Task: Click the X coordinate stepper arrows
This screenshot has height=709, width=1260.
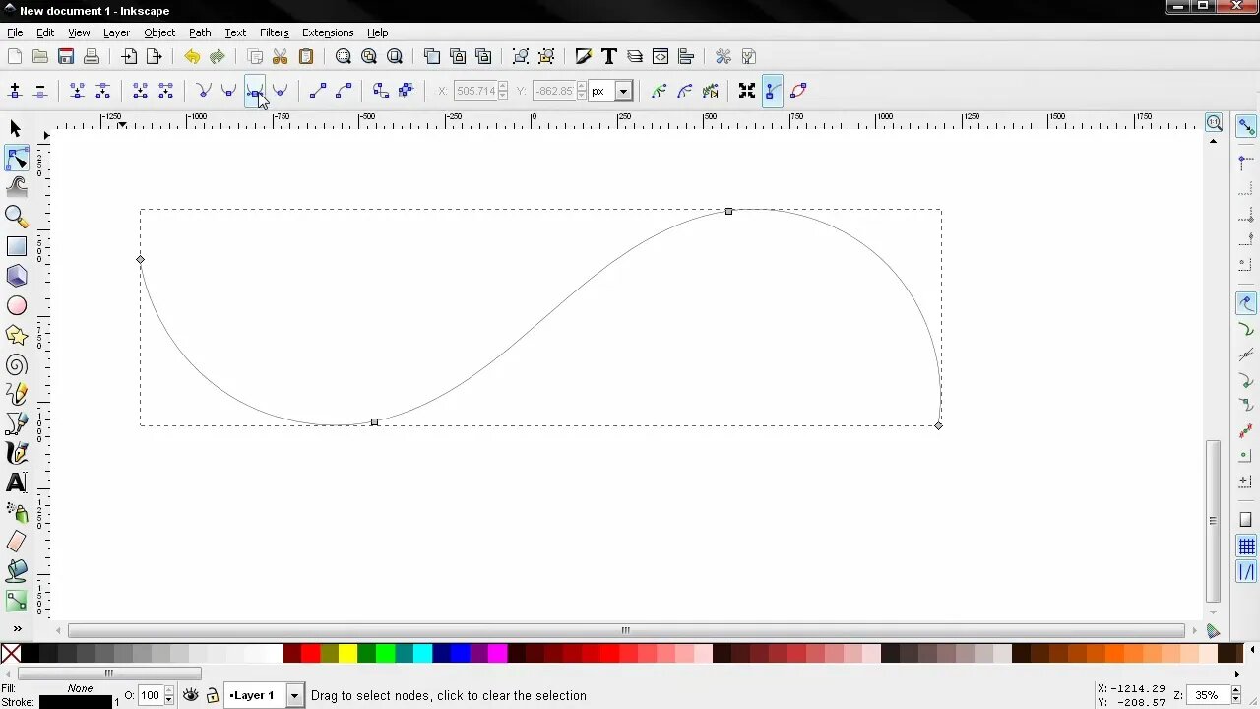Action: pyautogui.click(x=503, y=91)
